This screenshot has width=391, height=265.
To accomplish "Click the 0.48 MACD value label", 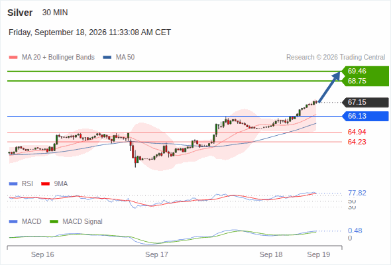I will (x=355, y=231).
